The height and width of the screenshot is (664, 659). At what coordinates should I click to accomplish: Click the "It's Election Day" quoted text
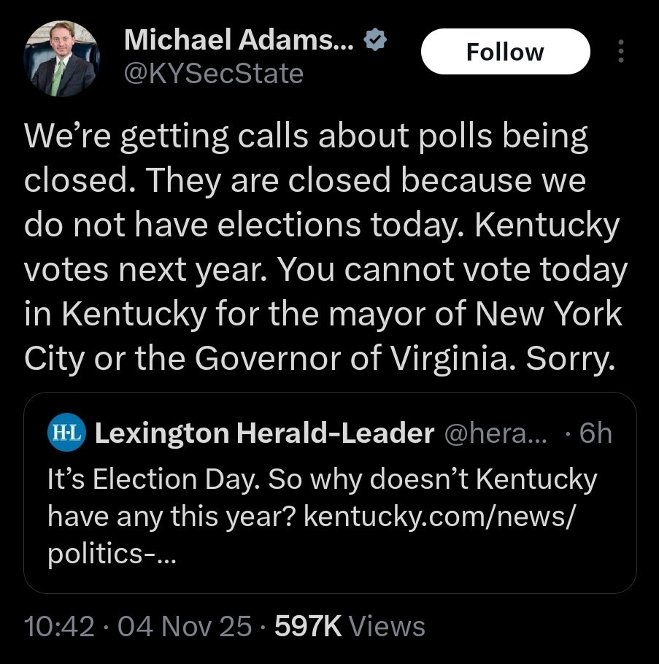[x=153, y=479]
